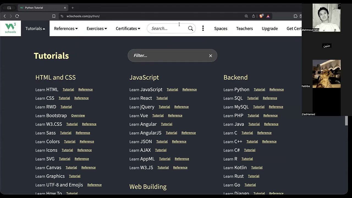The height and width of the screenshot is (198, 352).
Task: Open the Learn R Tutorial link
Action: point(247,159)
